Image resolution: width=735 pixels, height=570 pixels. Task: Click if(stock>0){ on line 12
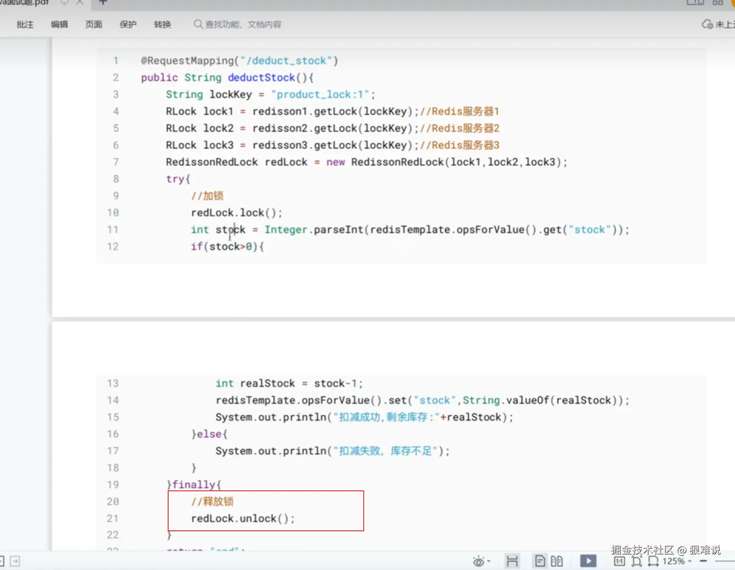[228, 246]
